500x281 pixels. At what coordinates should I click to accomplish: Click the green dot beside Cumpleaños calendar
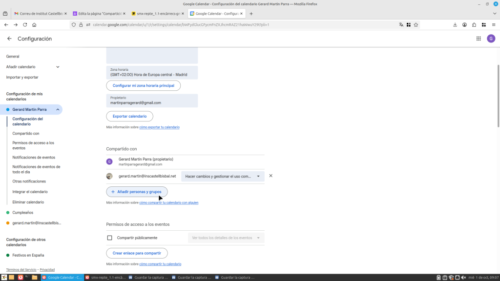(8, 213)
